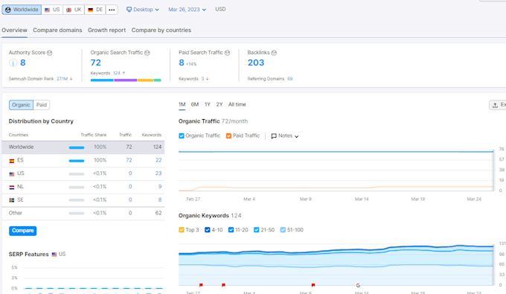Select the Organic toggle button
Image resolution: width=506 pixels, height=294 pixels.
(x=21, y=105)
